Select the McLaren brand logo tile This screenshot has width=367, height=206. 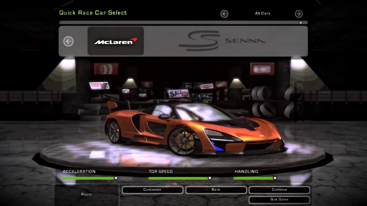[116, 41]
